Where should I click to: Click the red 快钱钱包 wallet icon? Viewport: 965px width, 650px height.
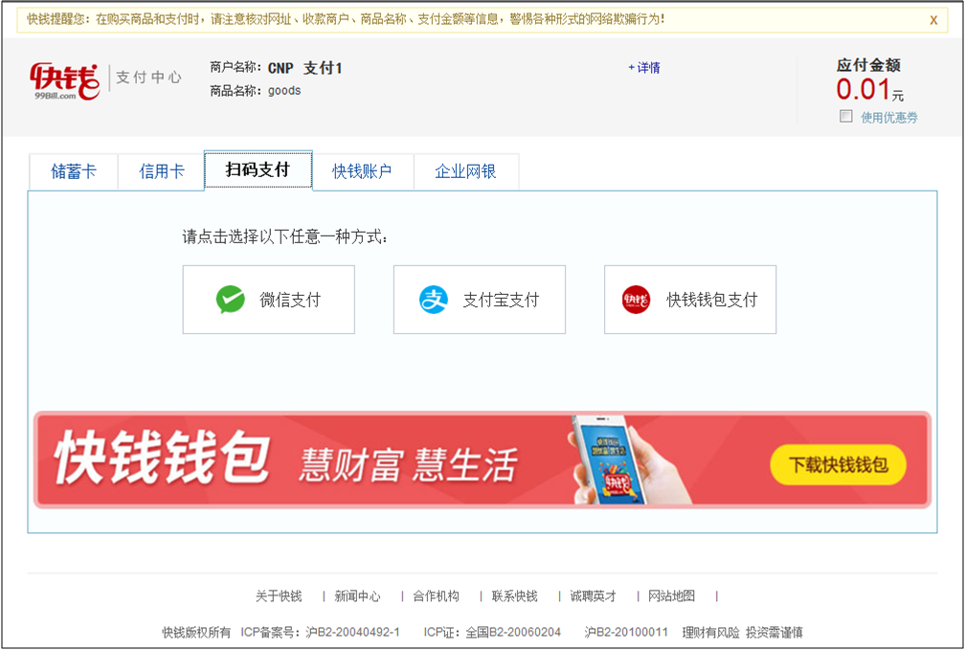click(x=636, y=300)
